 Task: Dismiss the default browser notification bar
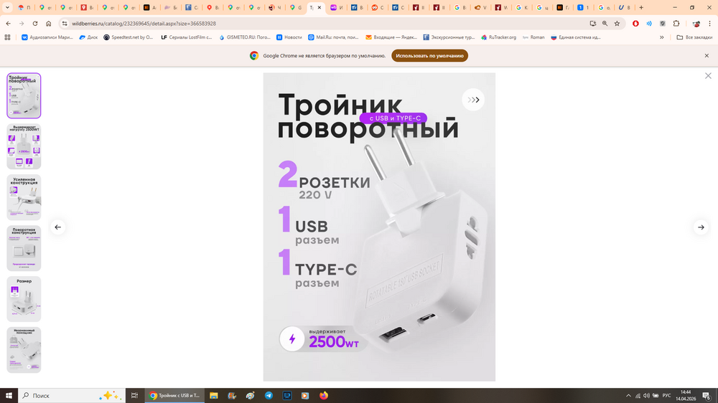click(x=707, y=56)
